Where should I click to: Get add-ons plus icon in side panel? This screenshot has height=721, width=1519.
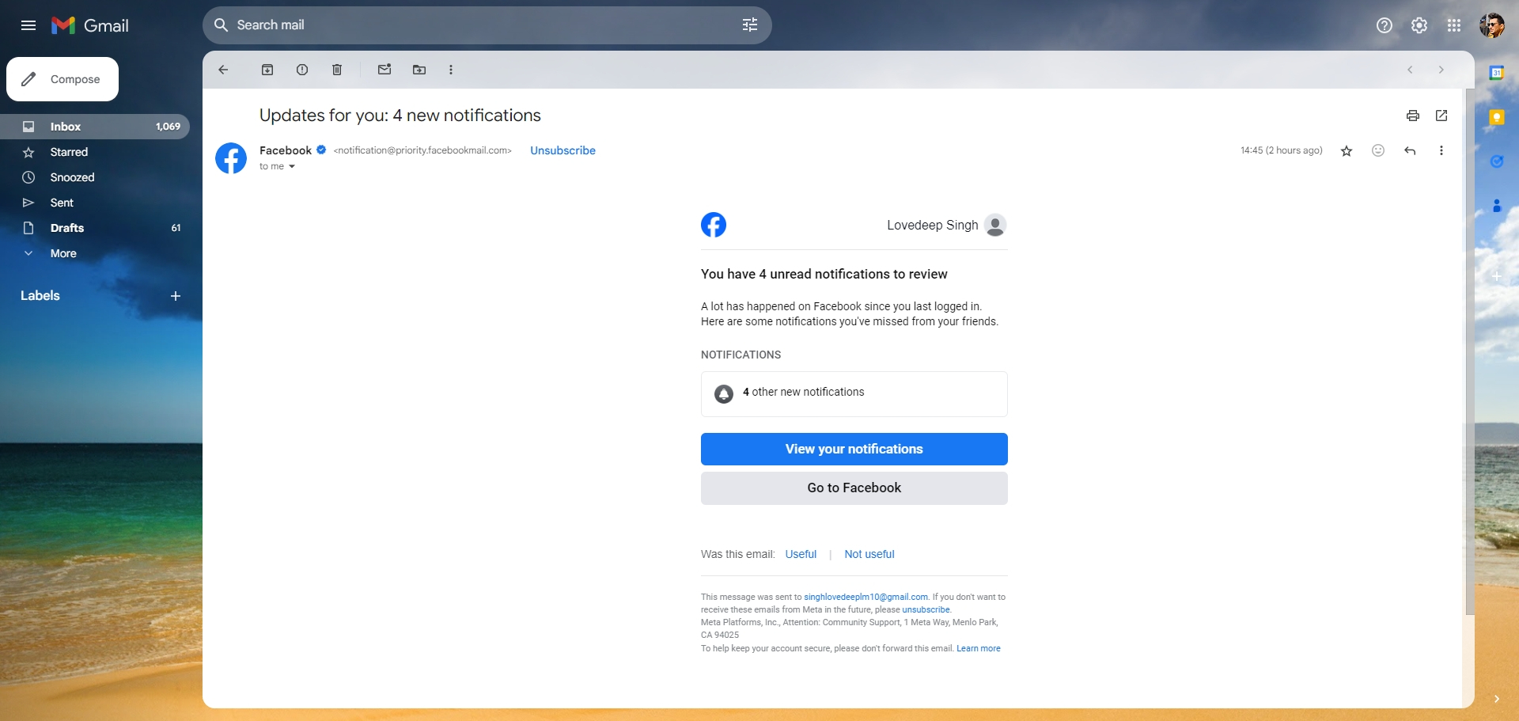click(x=1497, y=276)
